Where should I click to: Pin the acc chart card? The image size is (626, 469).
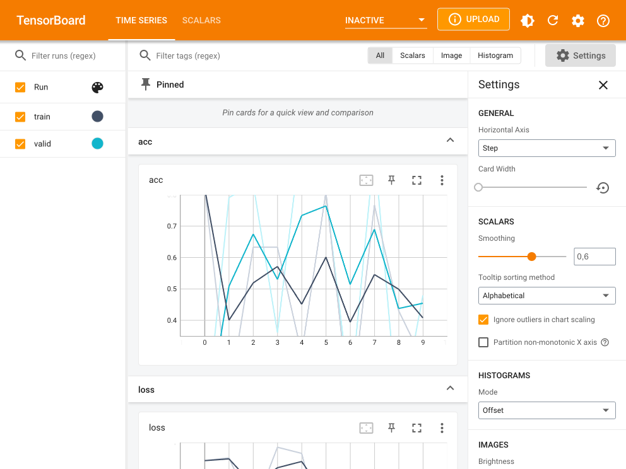(391, 180)
